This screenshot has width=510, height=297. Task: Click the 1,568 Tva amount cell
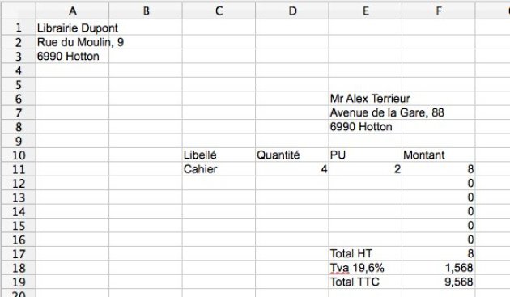tap(439, 268)
